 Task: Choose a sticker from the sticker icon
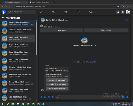49,97
